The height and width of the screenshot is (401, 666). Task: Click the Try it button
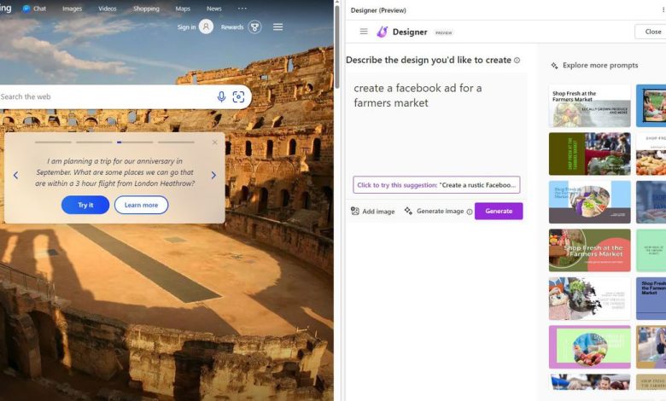85,205
